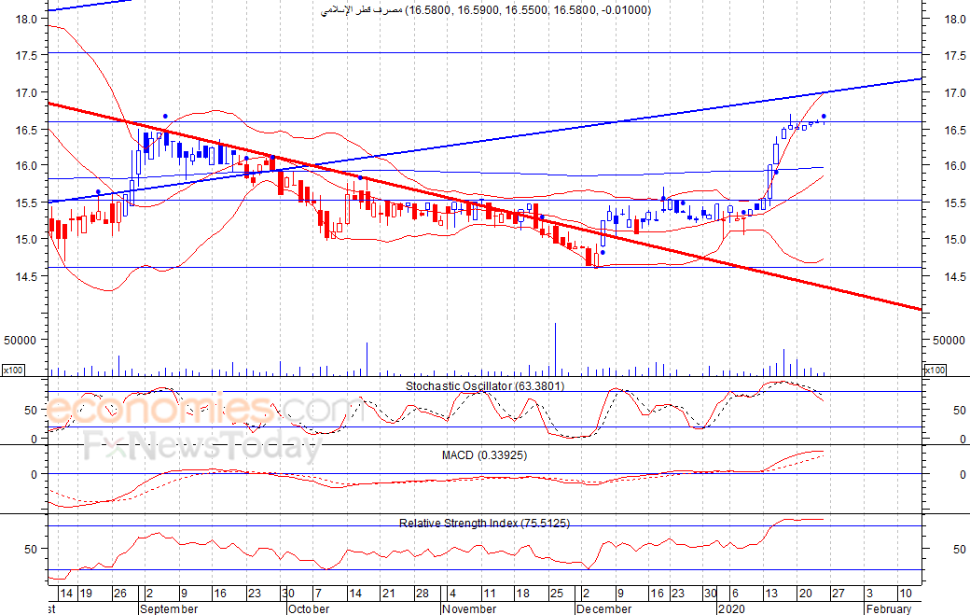The height and width of the screenshot is (615, 970).
Task: Click date label 18 in November
Action: [522, 594]
